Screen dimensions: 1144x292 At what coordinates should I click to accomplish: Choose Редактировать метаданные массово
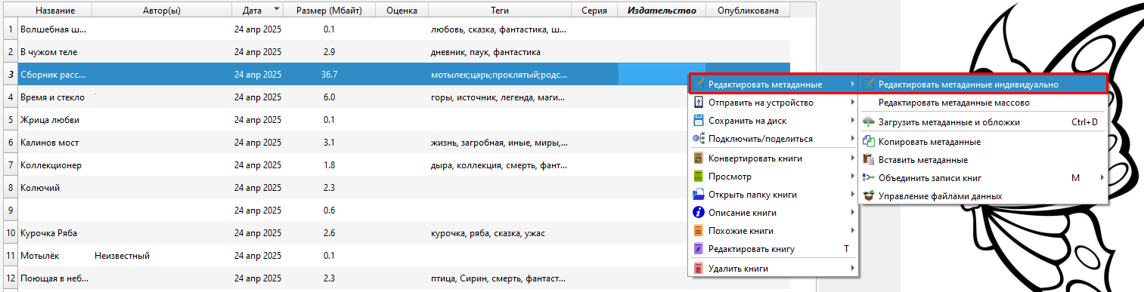coord(983,103)
